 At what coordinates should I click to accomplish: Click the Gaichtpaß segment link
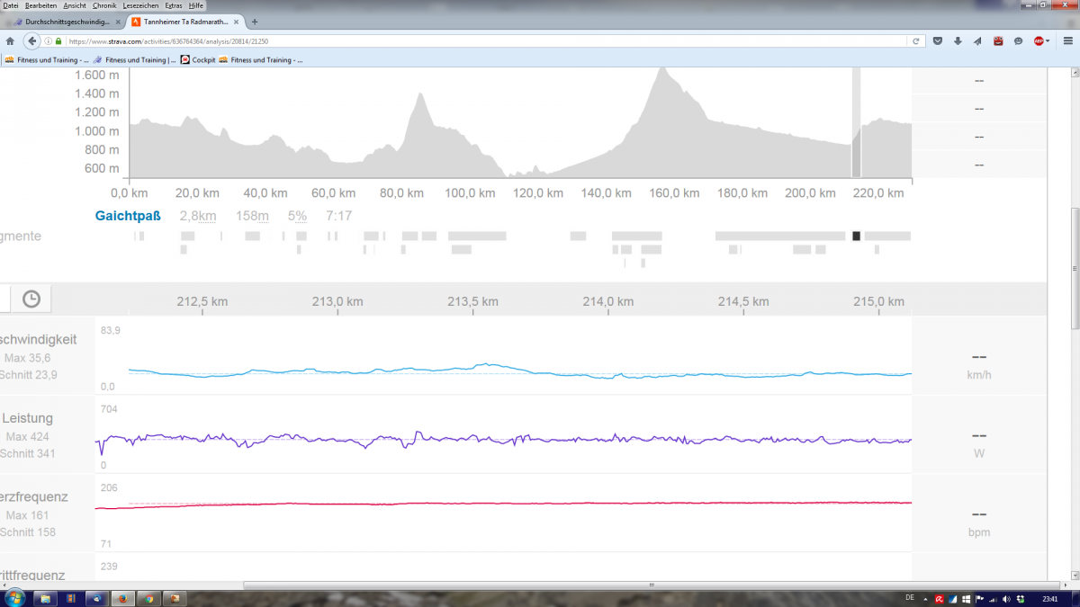tap(128, 216)
